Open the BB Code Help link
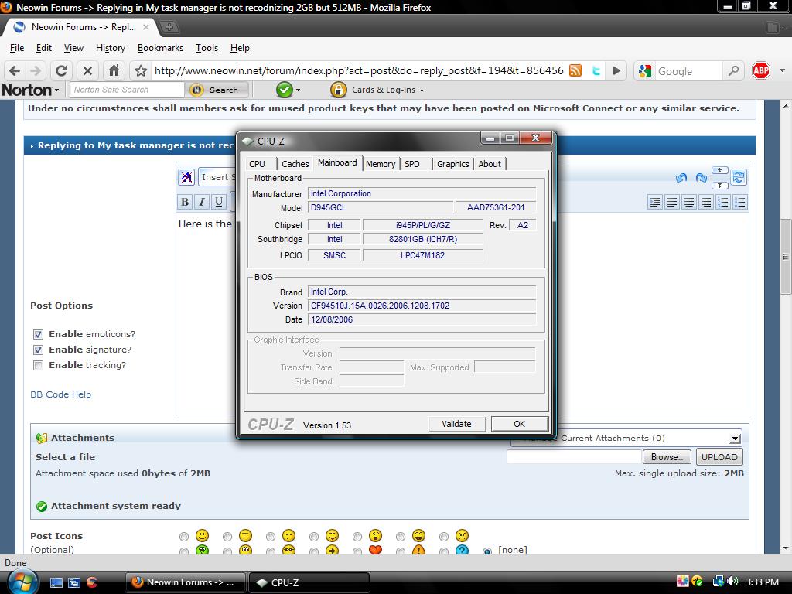Viewport: 792px width, 594px height. click(x=60, y=394)
